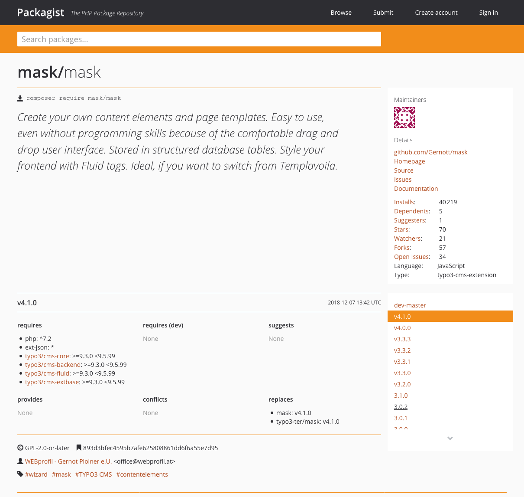Click the office@webprofil.at email text
524x497 pixels.
144,461
